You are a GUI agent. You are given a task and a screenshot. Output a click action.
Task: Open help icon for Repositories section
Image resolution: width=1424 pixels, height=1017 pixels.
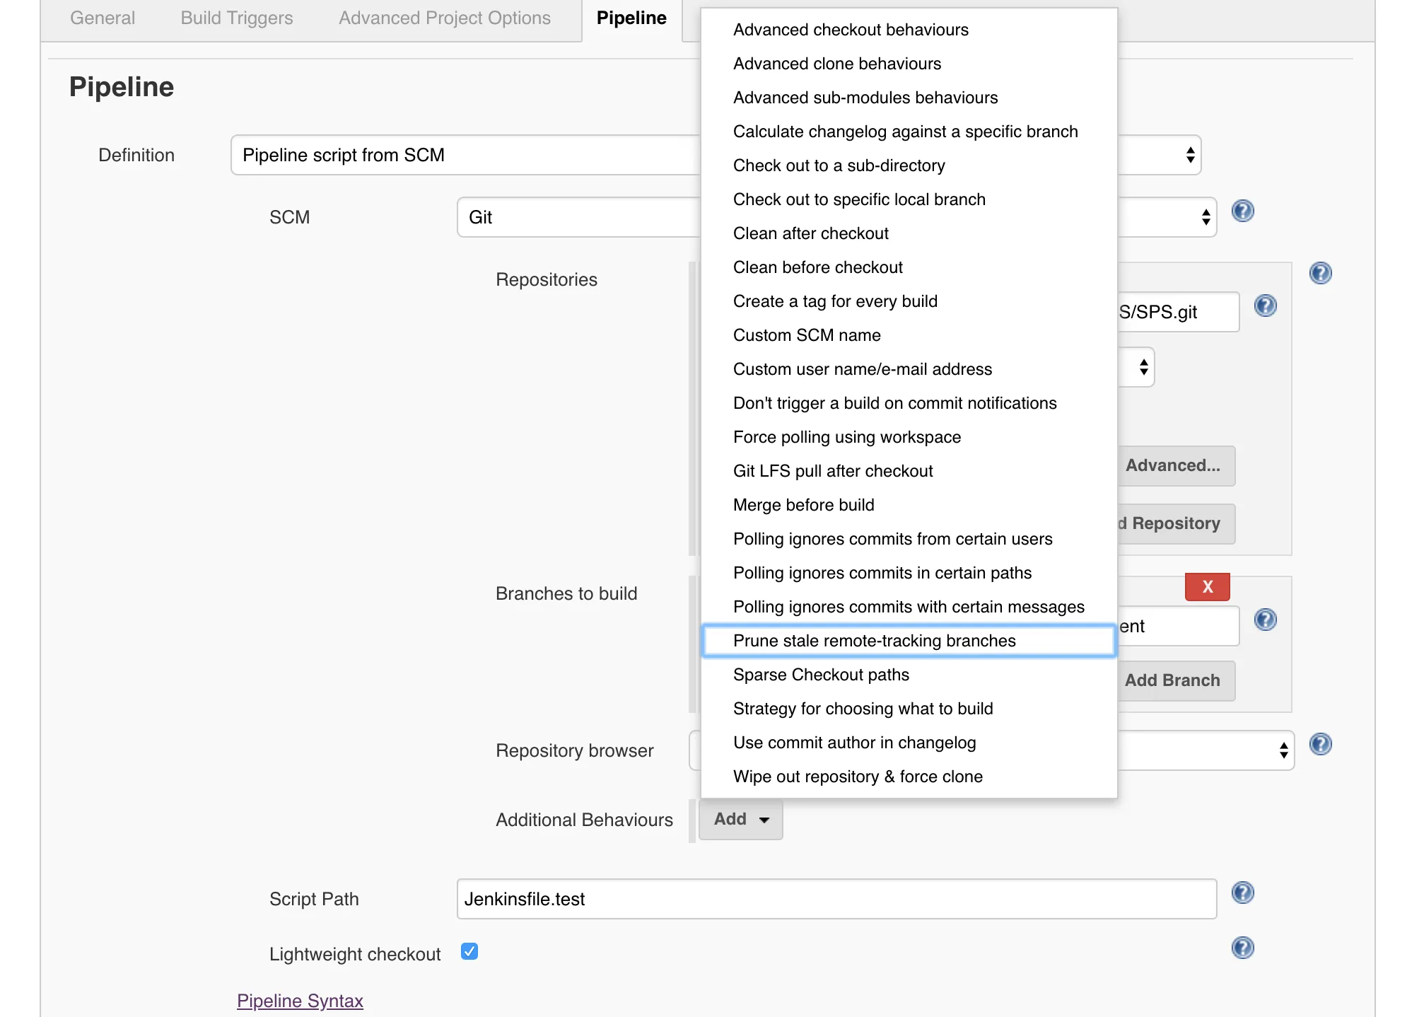(x=1320, y=273)
